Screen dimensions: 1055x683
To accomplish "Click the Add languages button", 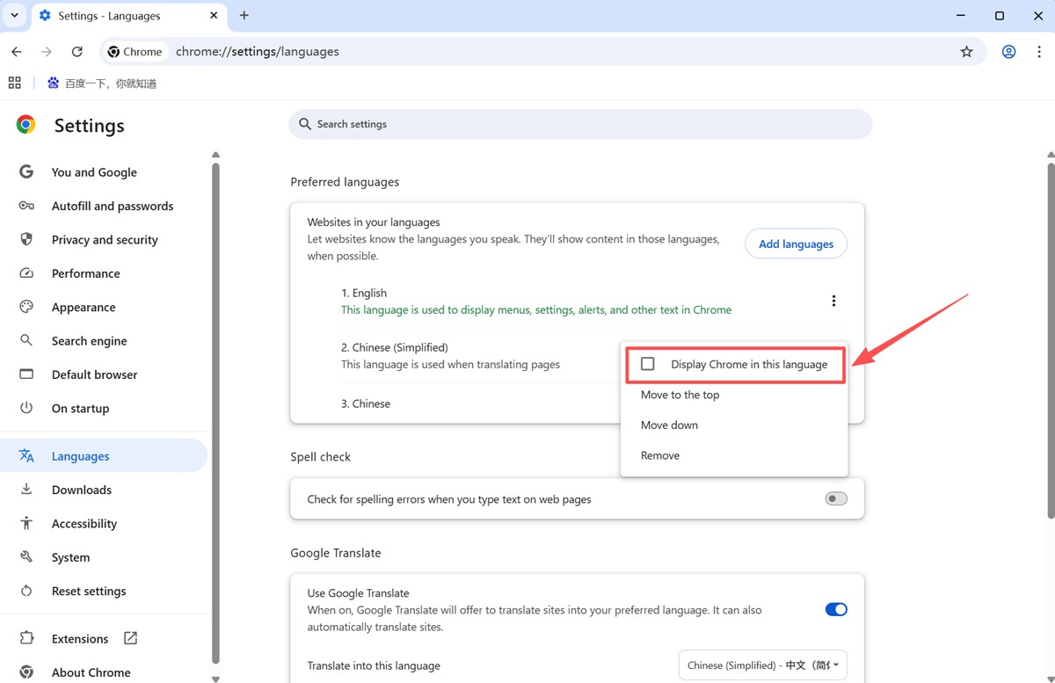I will pos(796,243).
